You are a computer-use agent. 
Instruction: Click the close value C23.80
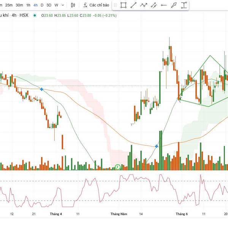tap(85, 16)
